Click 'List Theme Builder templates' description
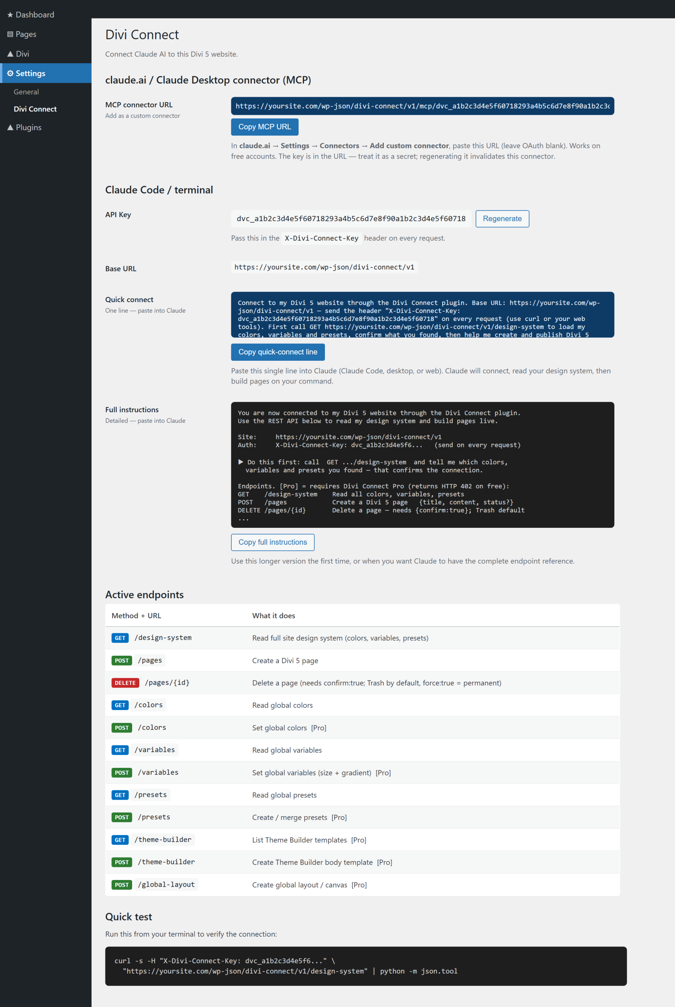The image size is (675, 1007). [x=299, y=840]
